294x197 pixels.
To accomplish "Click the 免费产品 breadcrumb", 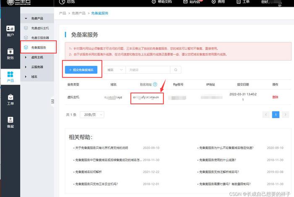I will pos(79,13).
